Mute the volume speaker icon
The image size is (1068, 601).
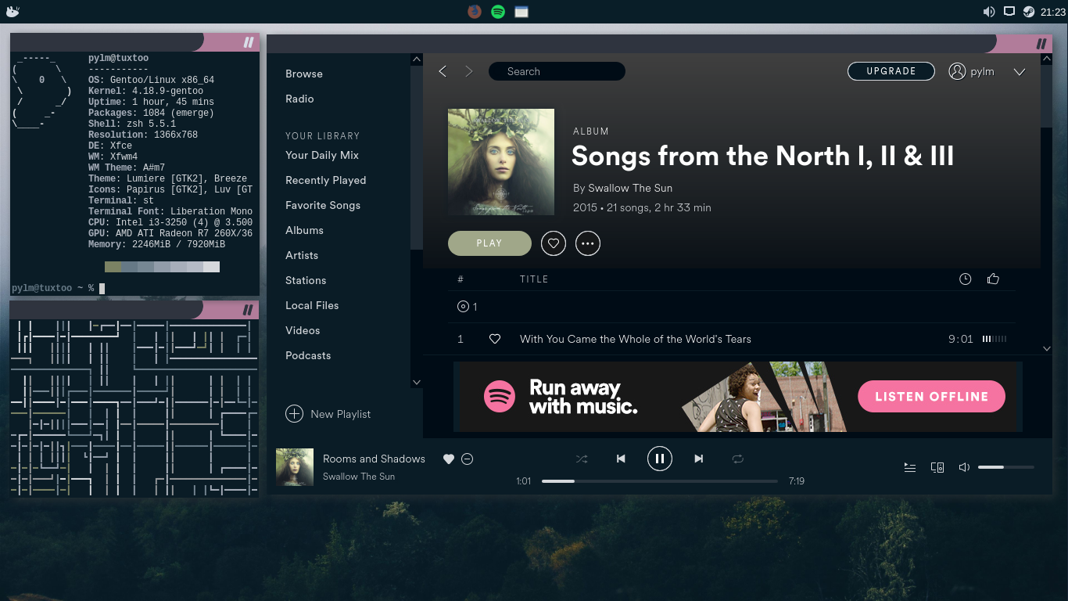964,467
